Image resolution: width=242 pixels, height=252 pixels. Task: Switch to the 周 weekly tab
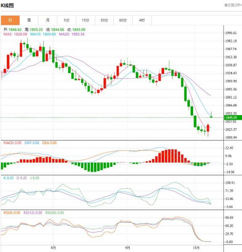tap(29, 20)
